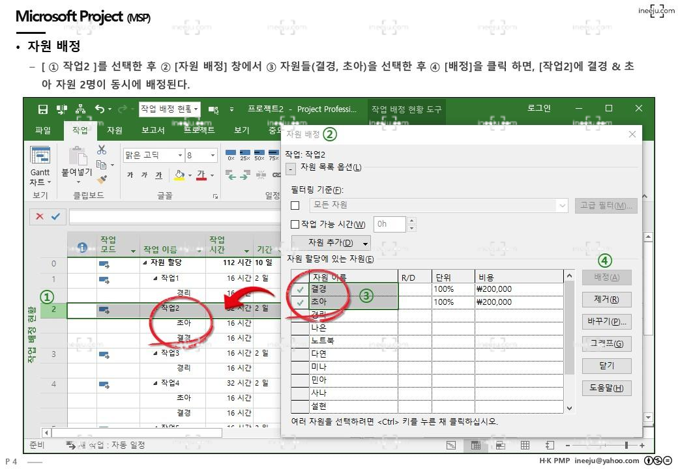Open the 파일 tab
The width and height of the screenshot is (678, 469).
(43, 130)
